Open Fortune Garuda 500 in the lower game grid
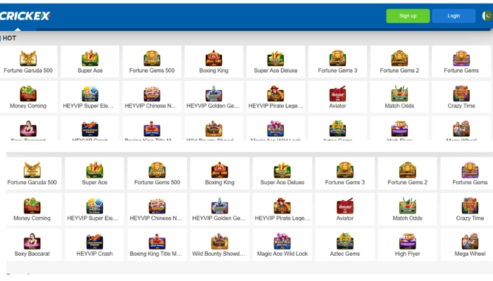Screen dimensions: 493x281 32,174
